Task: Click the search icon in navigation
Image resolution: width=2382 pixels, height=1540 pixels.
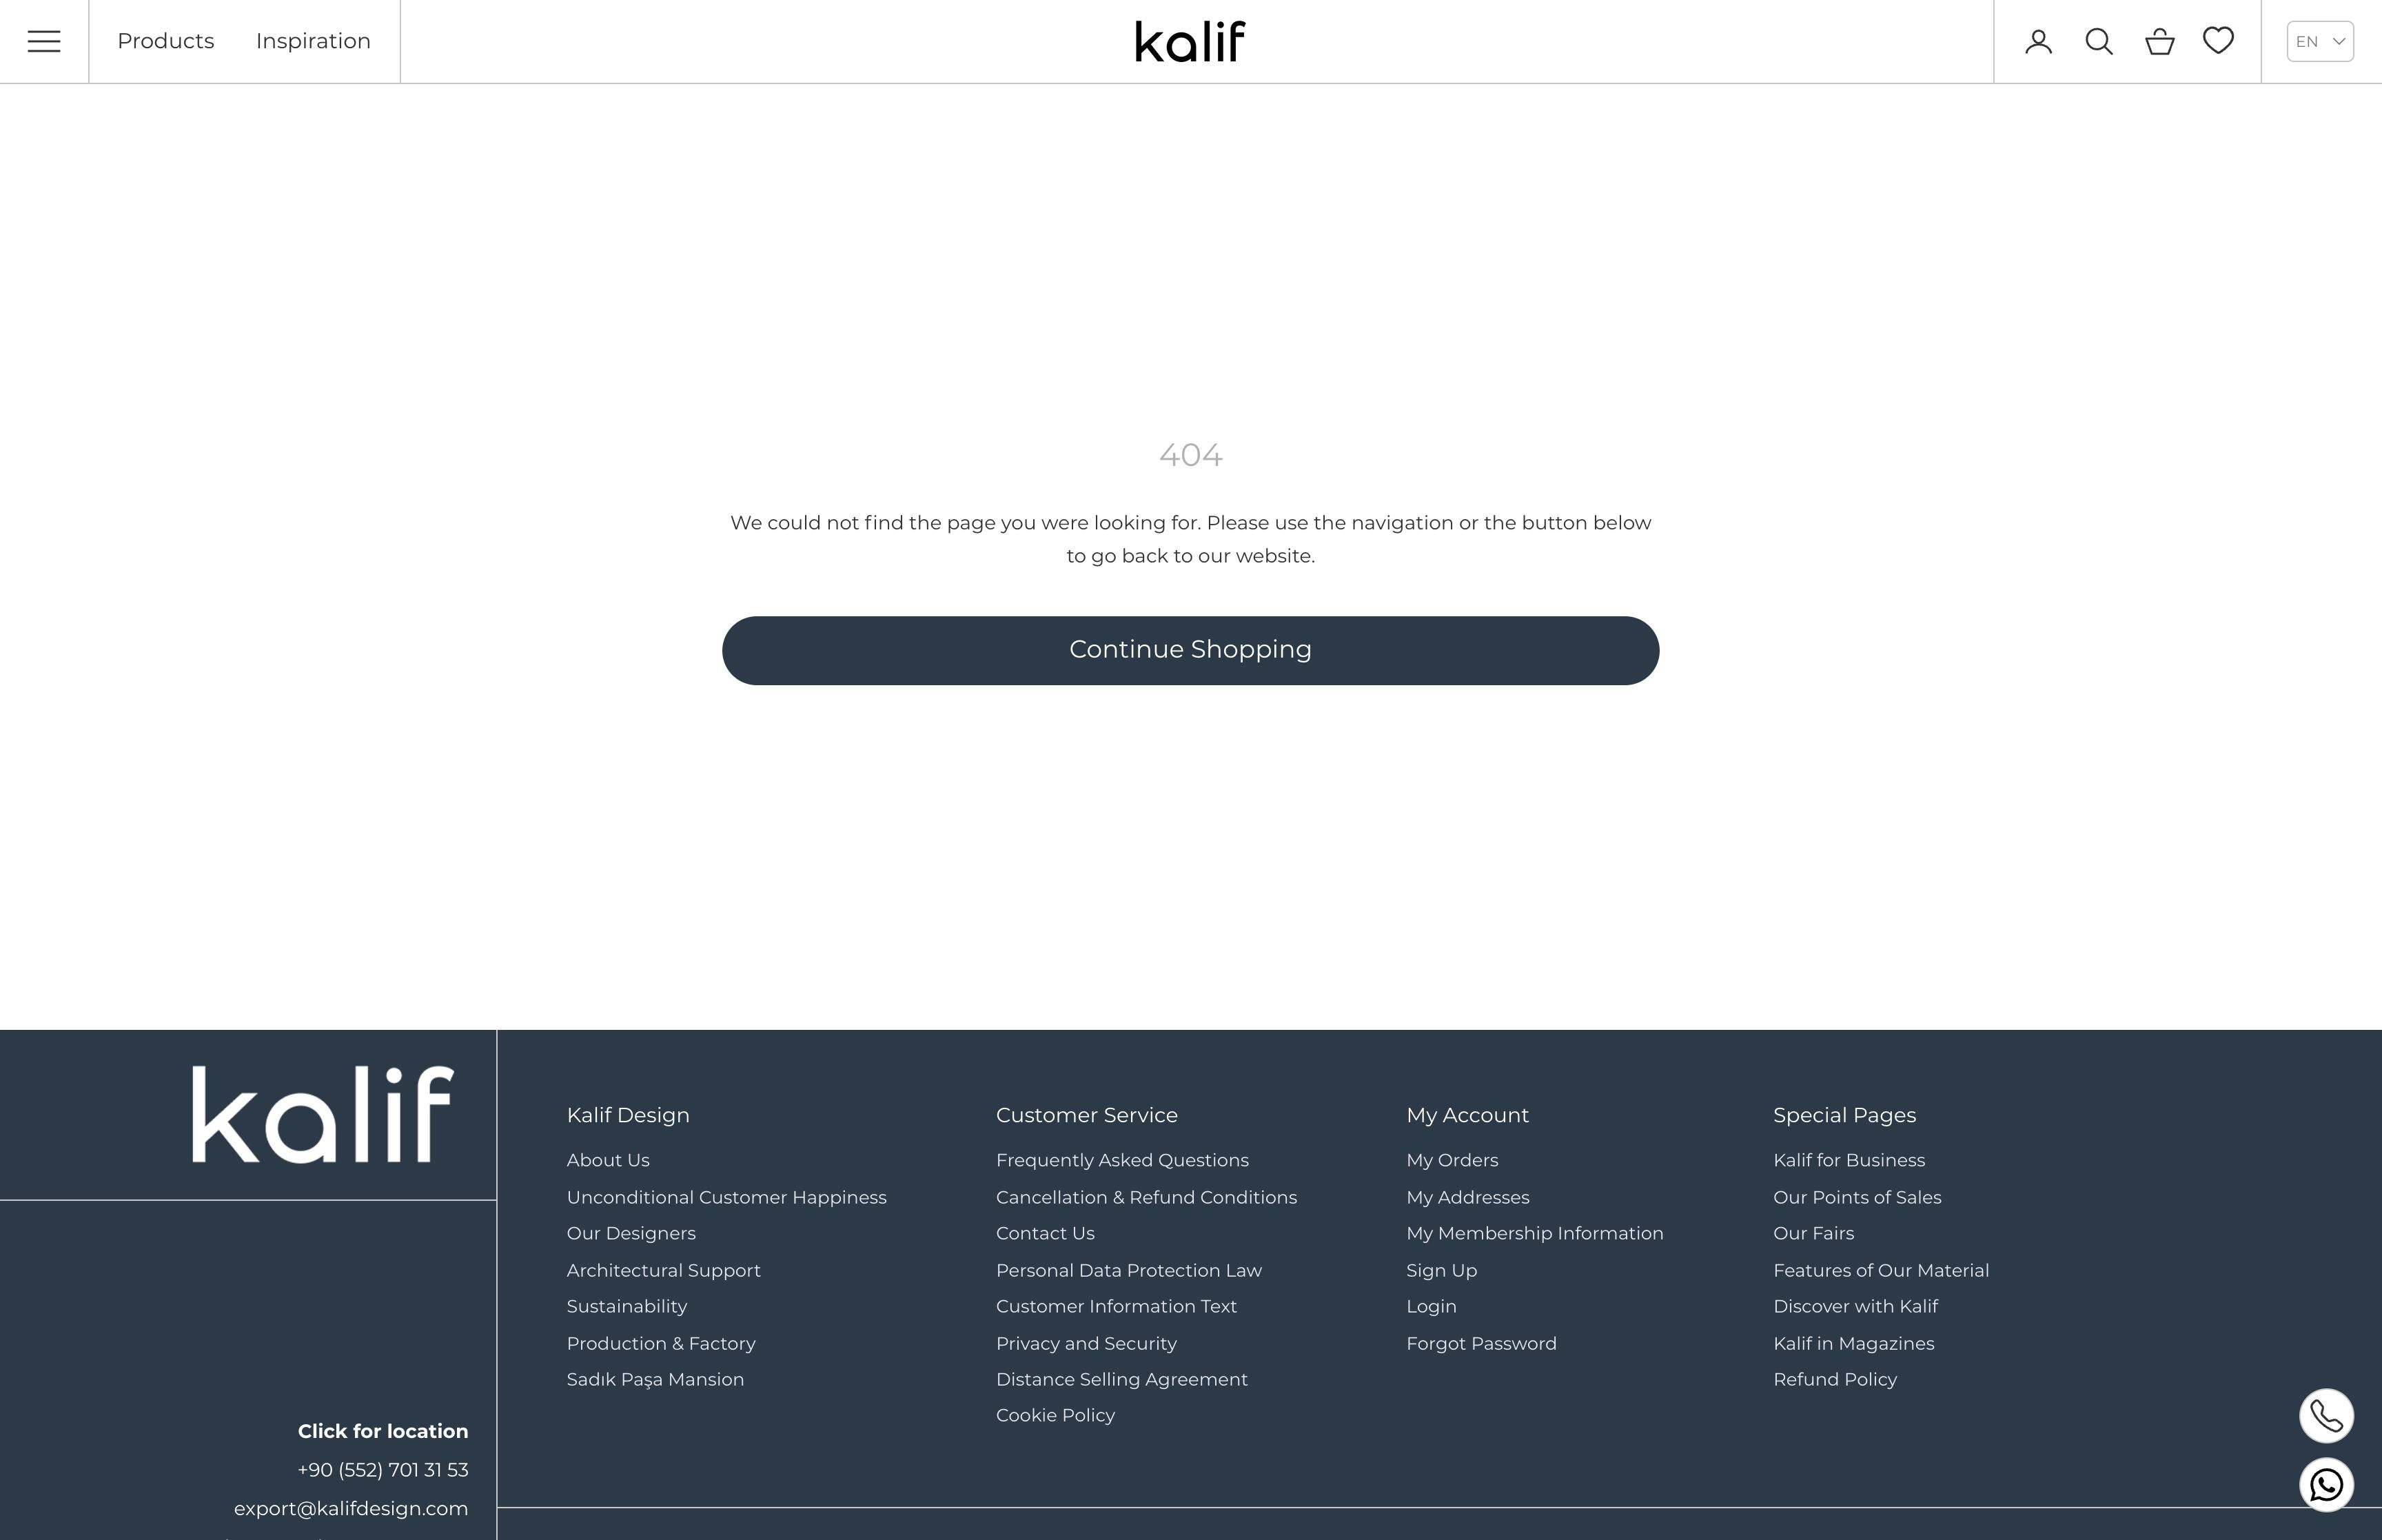Action: (2099, 40)
